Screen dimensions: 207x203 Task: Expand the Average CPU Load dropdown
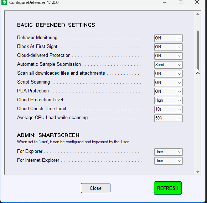pyautogui.click(x=168, y=118)
